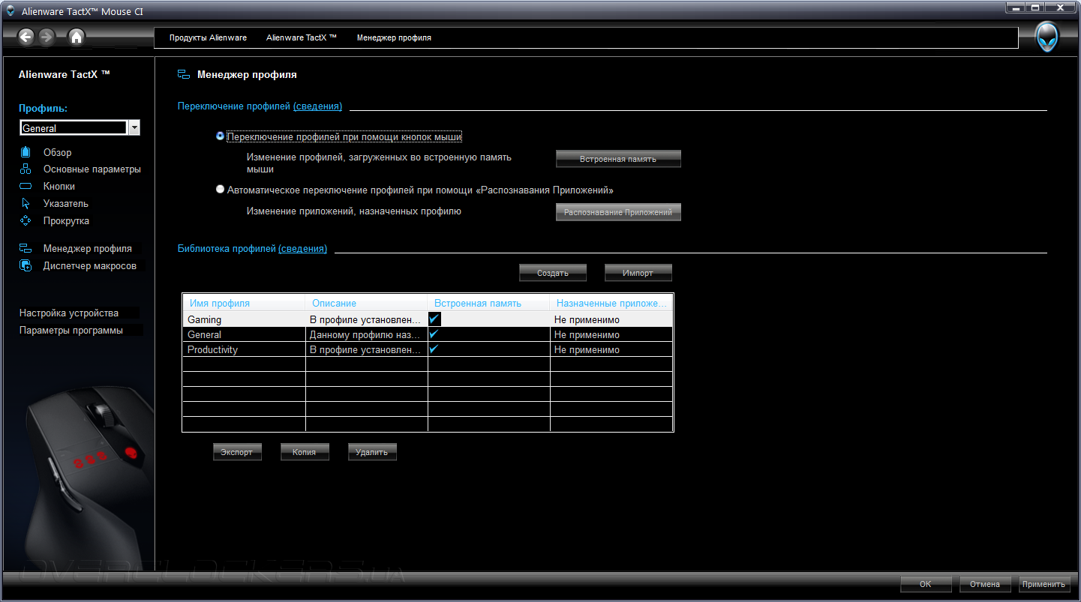Image resolution: width=1081 pixels, height=602 pixels.
Task: Sort by the Имя профиля column header
Action: [x=245, y=303]
